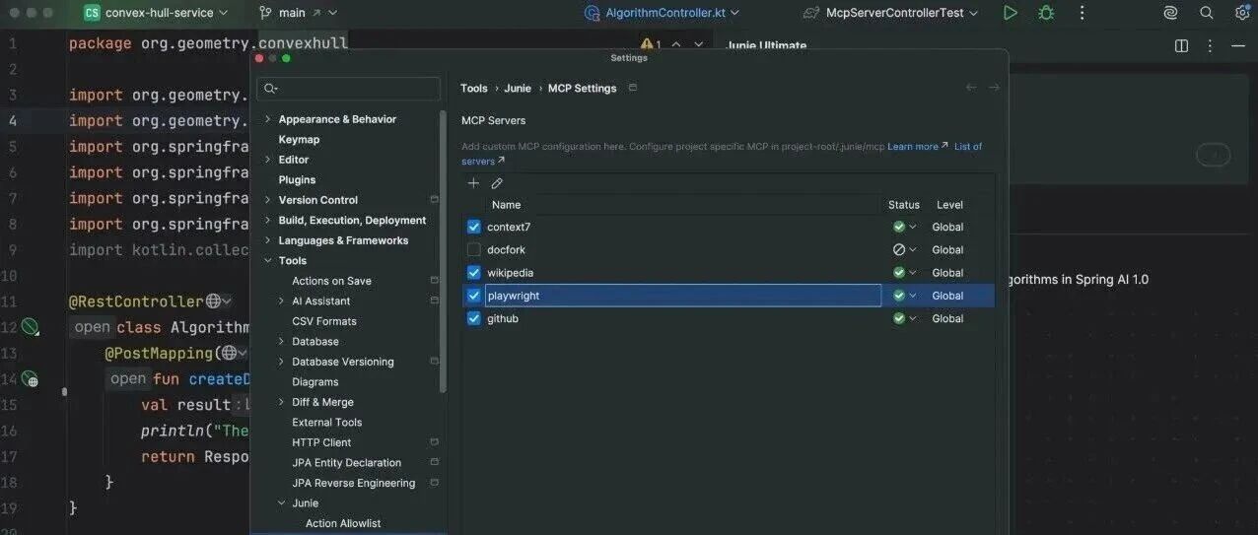This screenshot has width=1258, height=535.
Task: Collapse the Tools settings node
Action: (267, 261)
